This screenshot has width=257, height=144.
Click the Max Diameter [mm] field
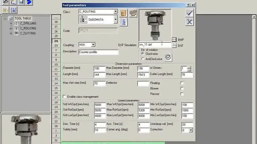pyautogui.click(x=143, y=68)
